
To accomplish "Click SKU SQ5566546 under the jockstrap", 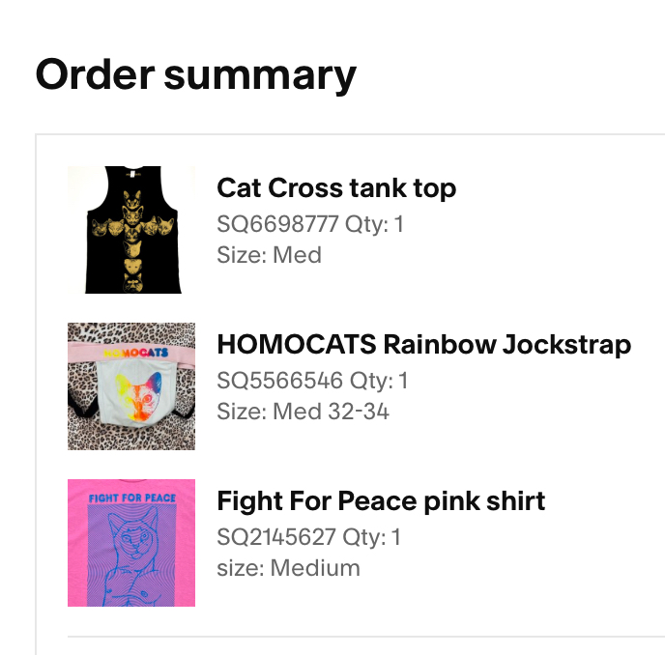I will [279, 381].
